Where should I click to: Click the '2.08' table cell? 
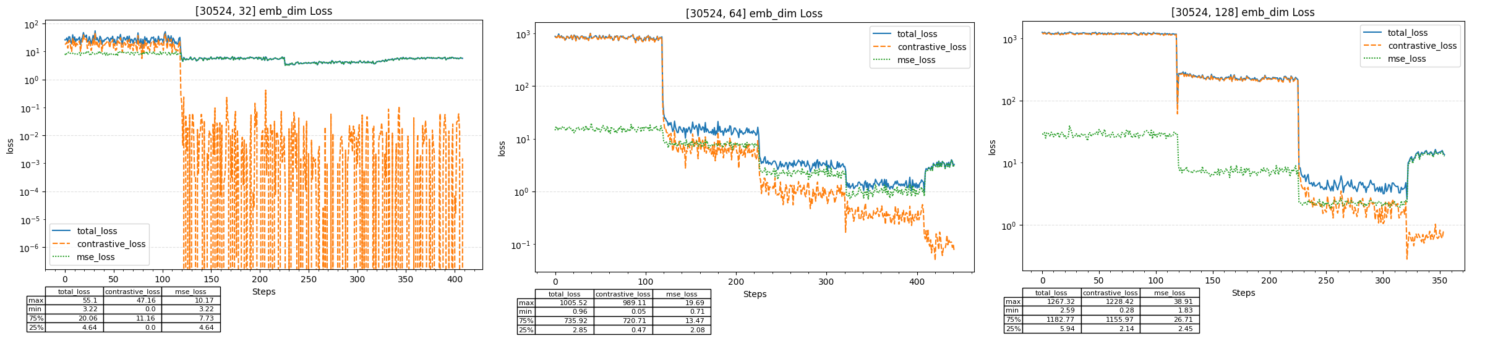(x=682, y=330)
